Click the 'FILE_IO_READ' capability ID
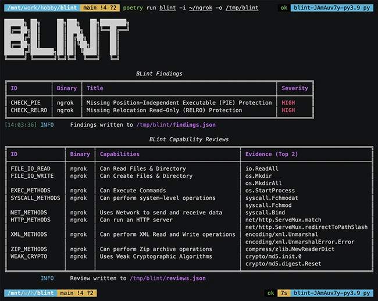 coord(30,169)
